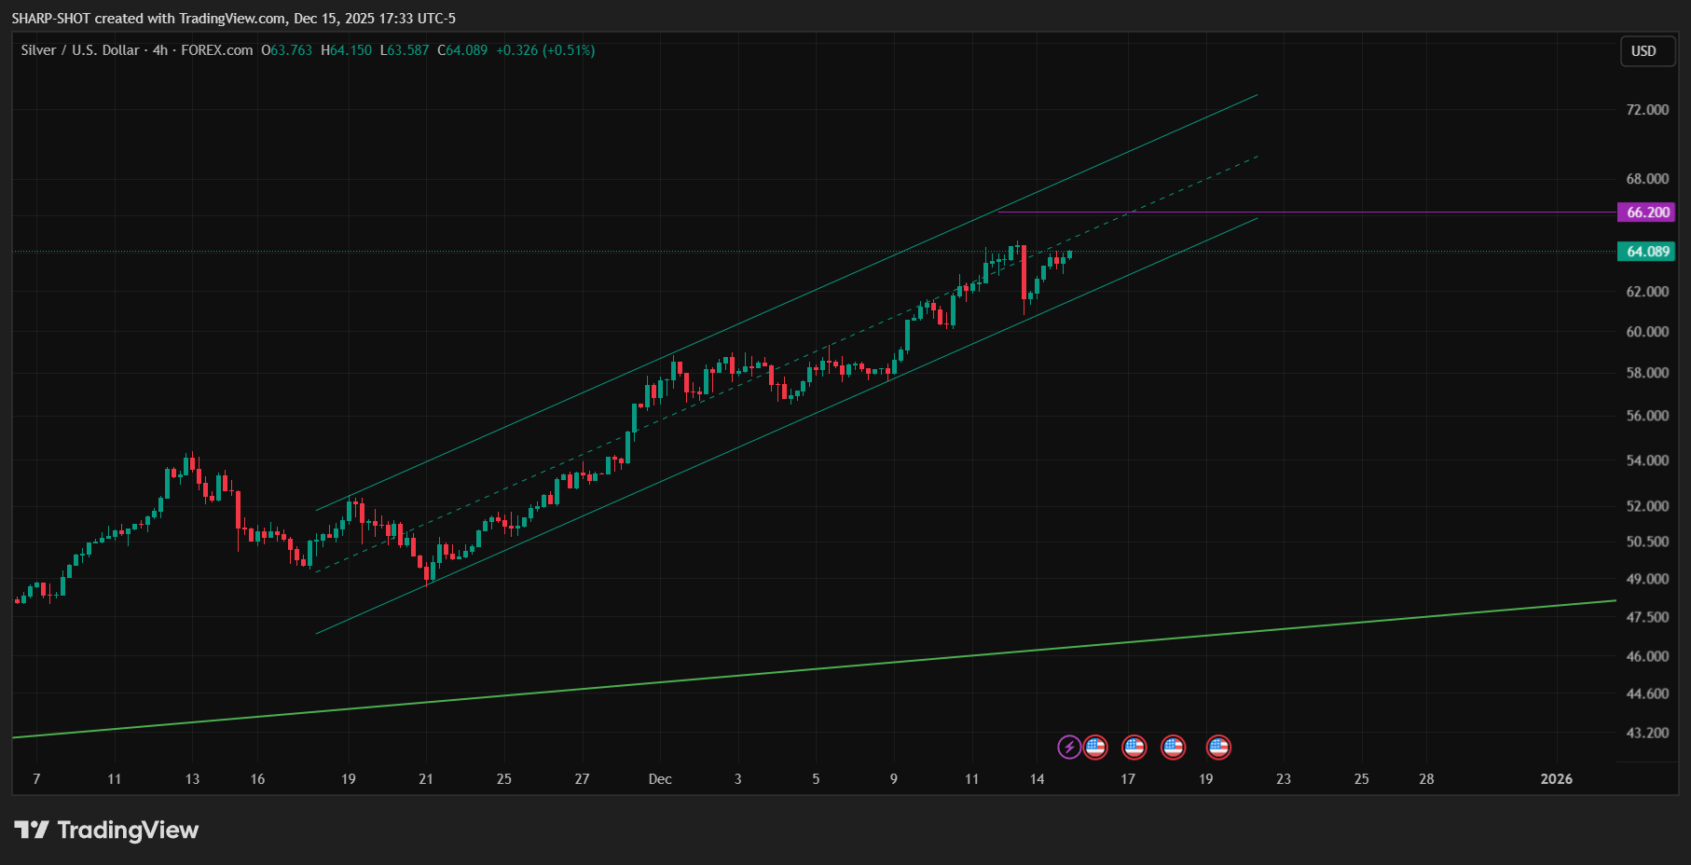Screen dimensions: 1691x865
Task: Click the 44.600 price axis label
Action: (1647, 693)
